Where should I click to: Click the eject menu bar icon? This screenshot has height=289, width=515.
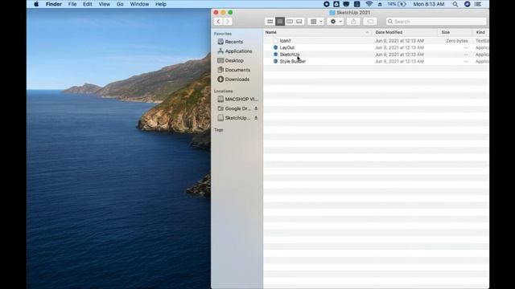380,4
